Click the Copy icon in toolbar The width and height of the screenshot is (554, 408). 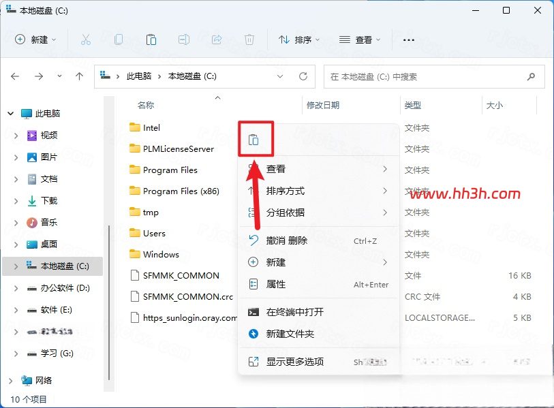tap(119, 40)
